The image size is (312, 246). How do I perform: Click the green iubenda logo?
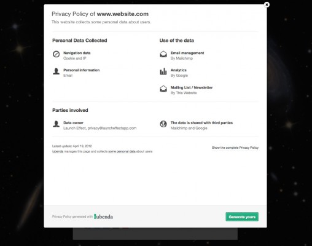coord(103,216)
